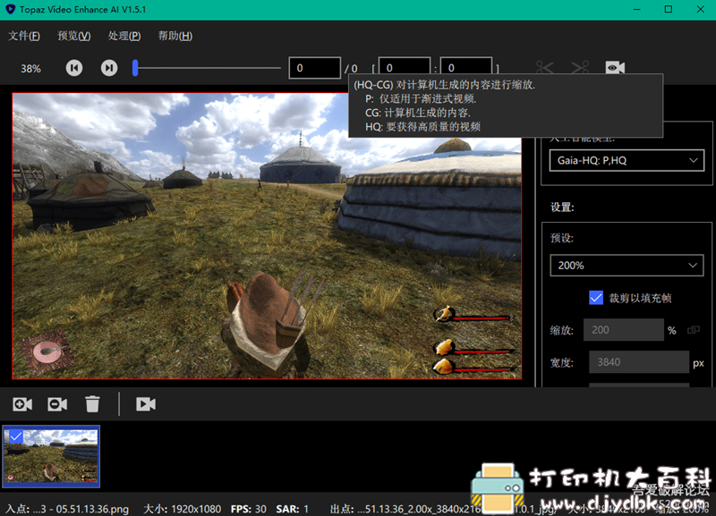Click the 缩放 scale value field
716x516 pixels.
click(624, 330)
